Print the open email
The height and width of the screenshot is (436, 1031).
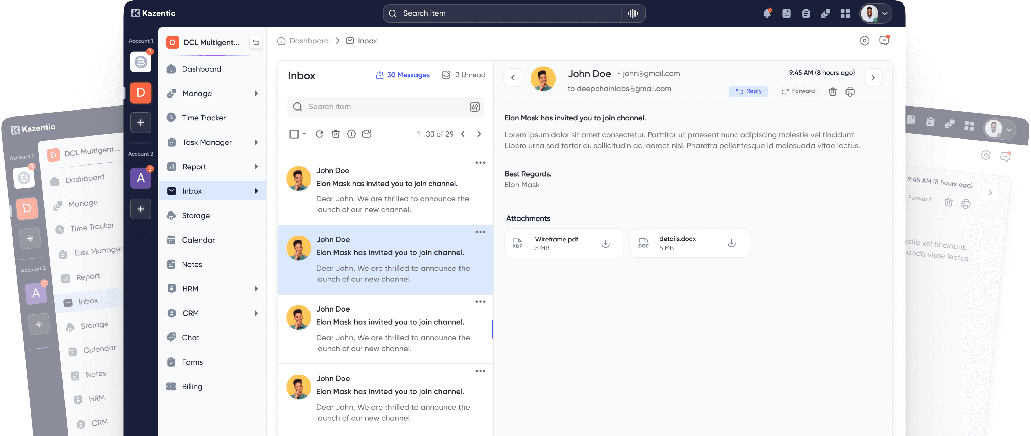[850, 91]
